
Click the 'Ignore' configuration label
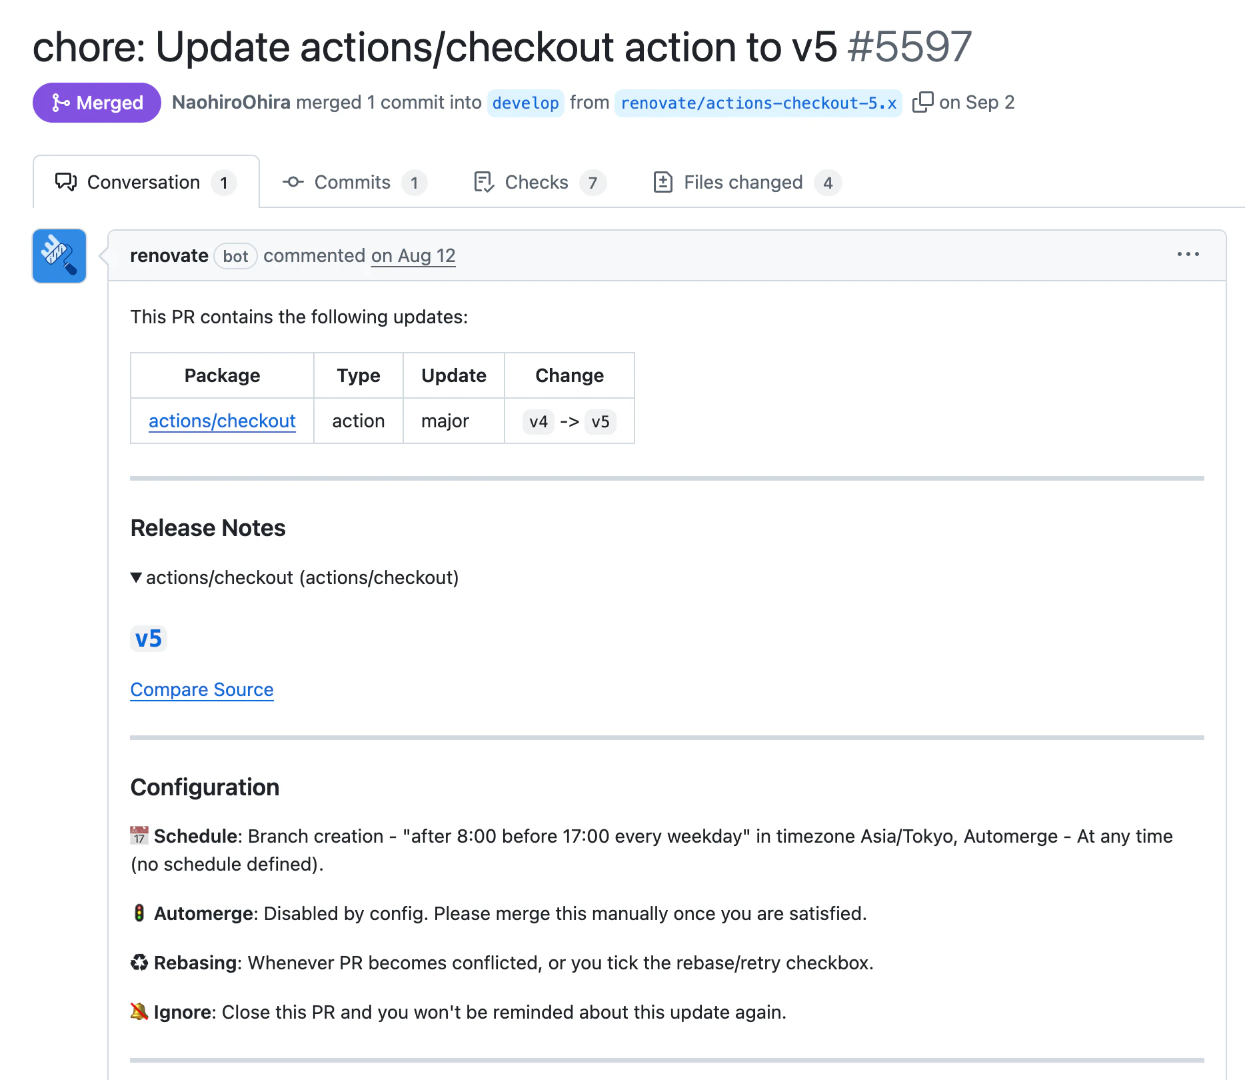[183, 1012]
